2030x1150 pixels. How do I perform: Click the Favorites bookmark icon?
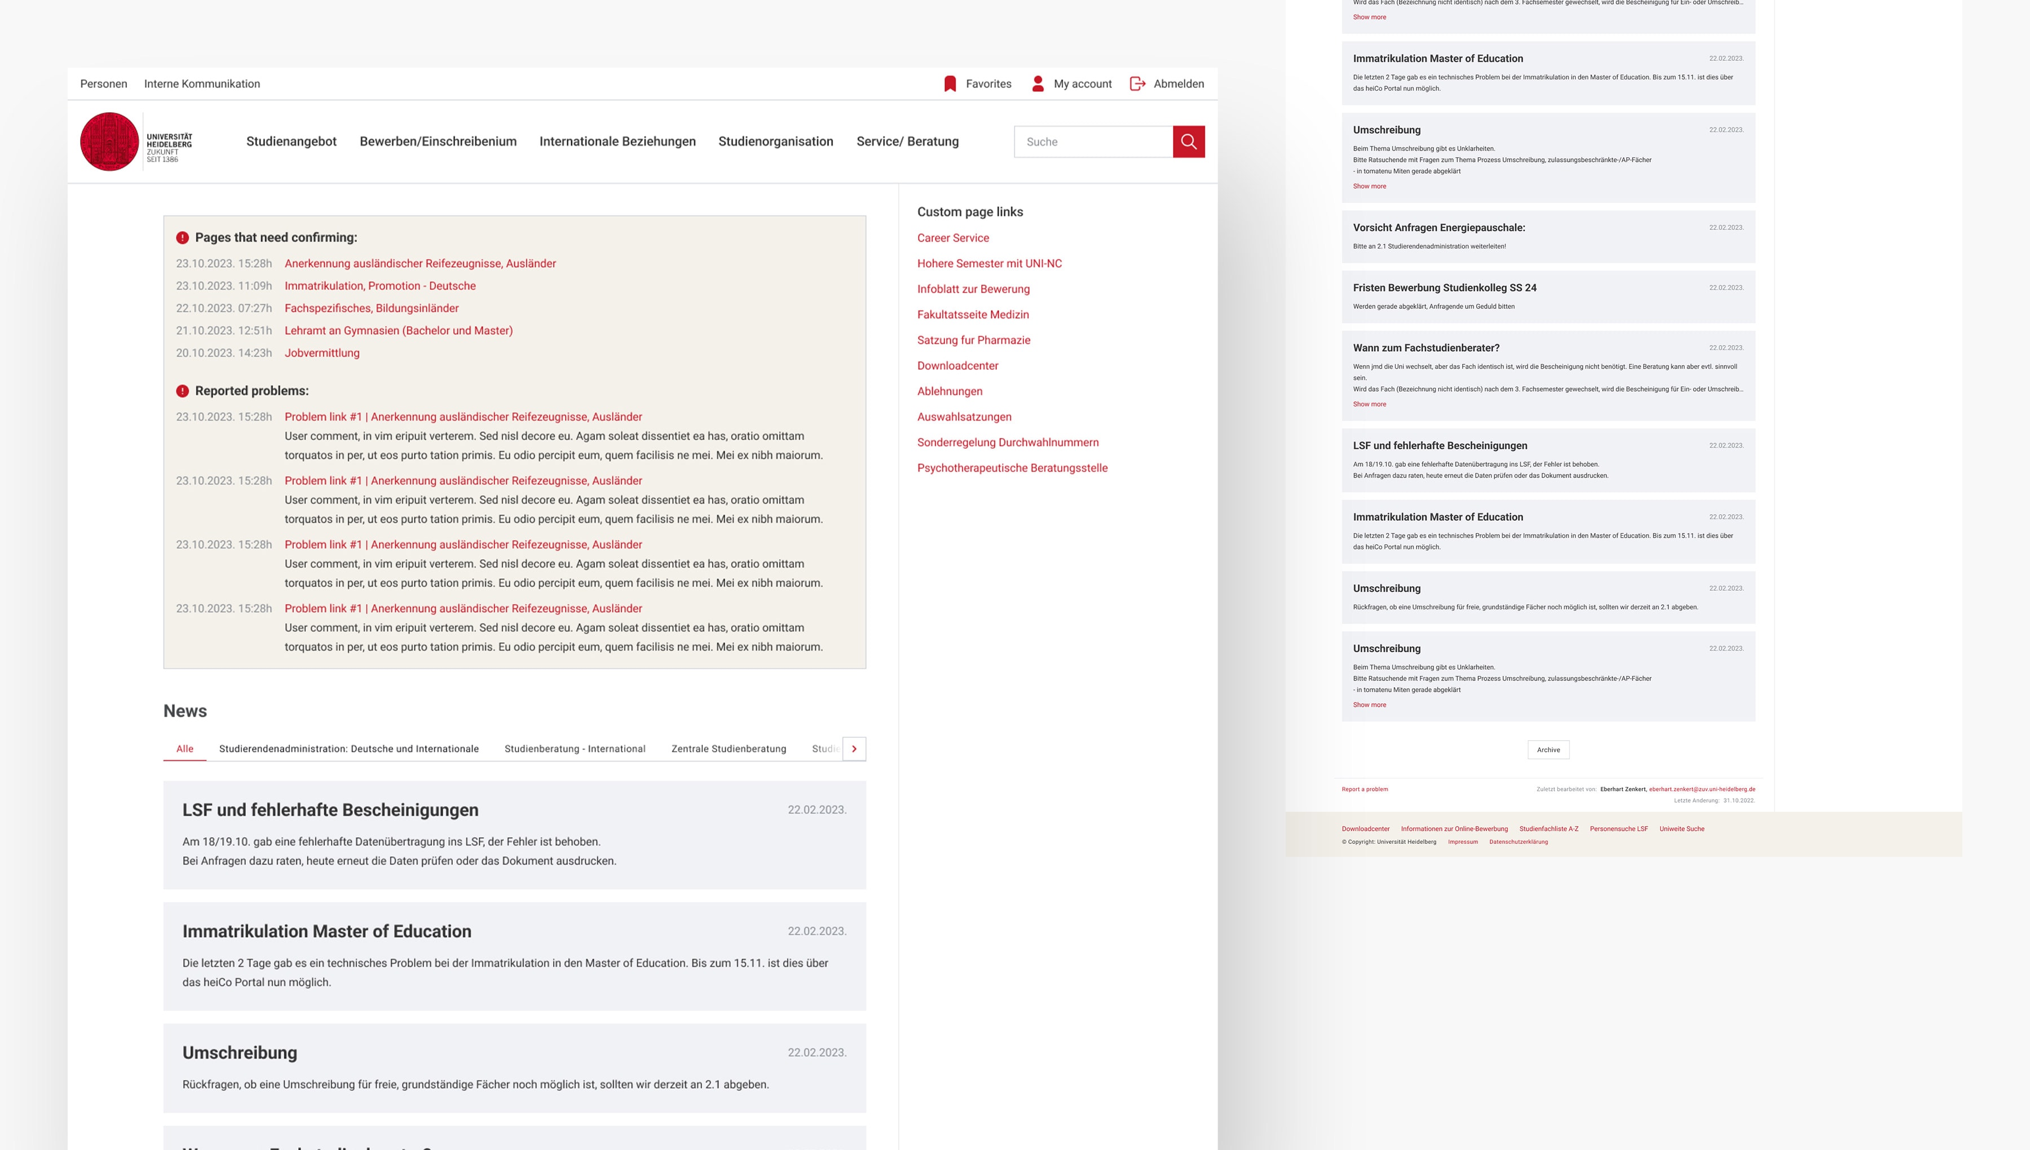click(950, 84)
